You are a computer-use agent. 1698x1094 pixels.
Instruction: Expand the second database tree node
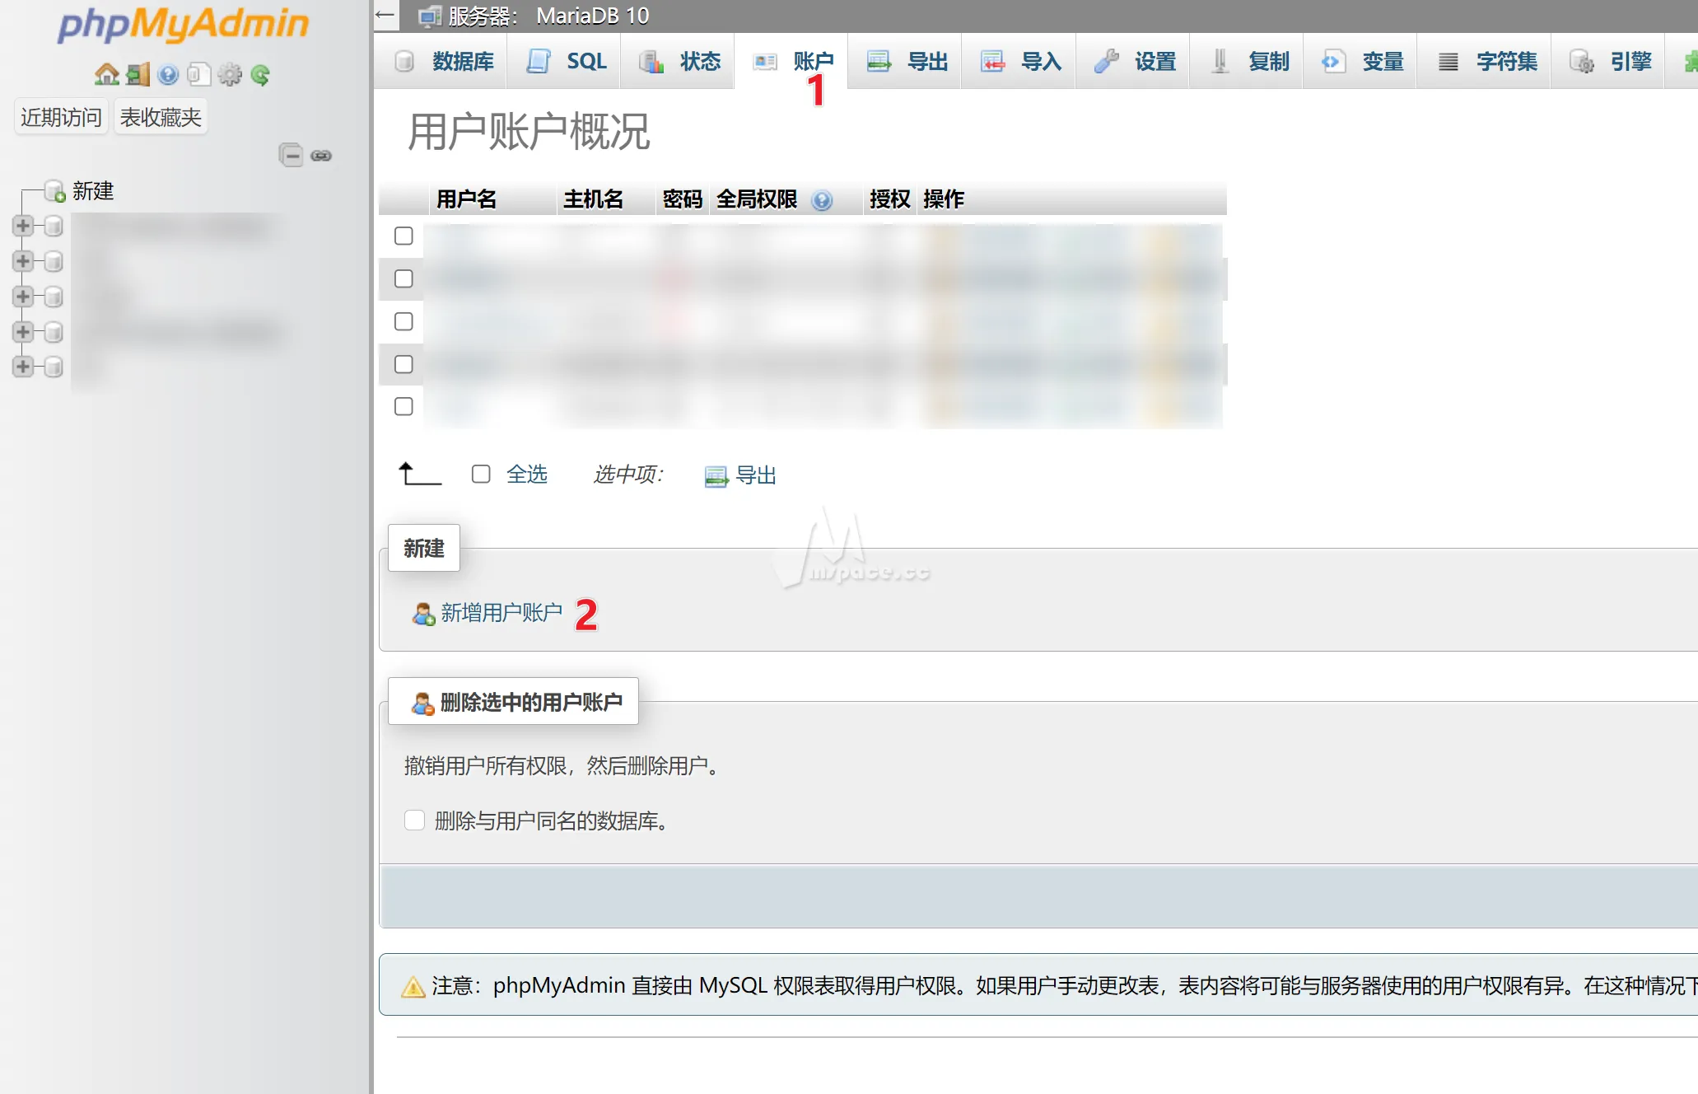tap(23, 261)
